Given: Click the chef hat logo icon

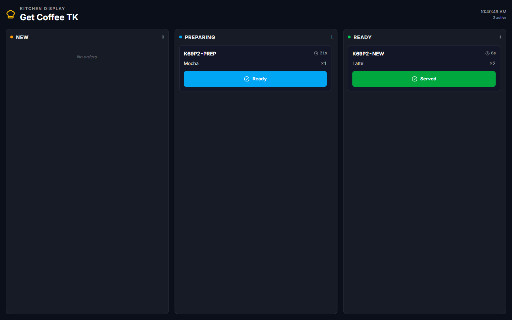Looking at the screenshot, I should pyautogui.click(x=11, y=14).
